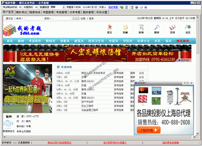Open the red 网页游戏 navigation item
Viewport: 202px width, 146px height.
(x=183, y=41)
